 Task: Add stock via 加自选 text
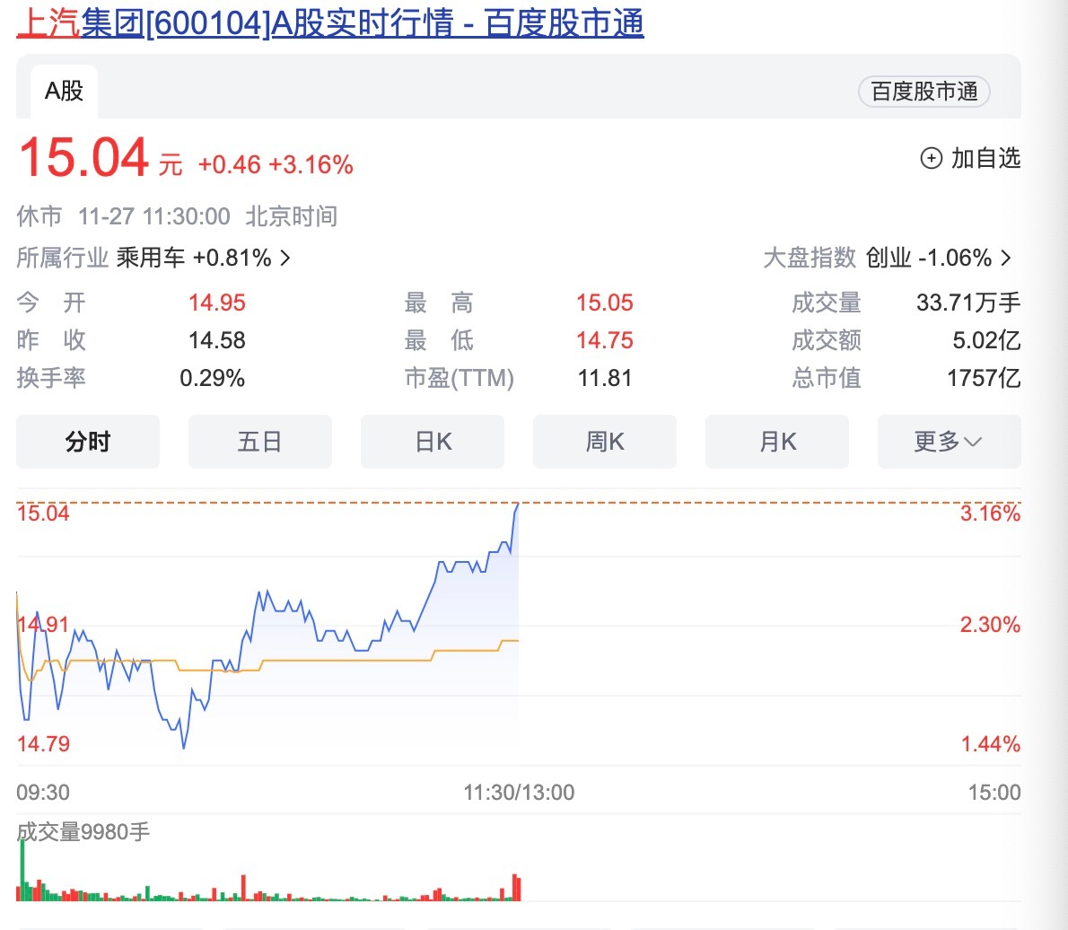[985, 158]
